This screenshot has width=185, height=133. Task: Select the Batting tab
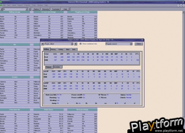[46, 49]
